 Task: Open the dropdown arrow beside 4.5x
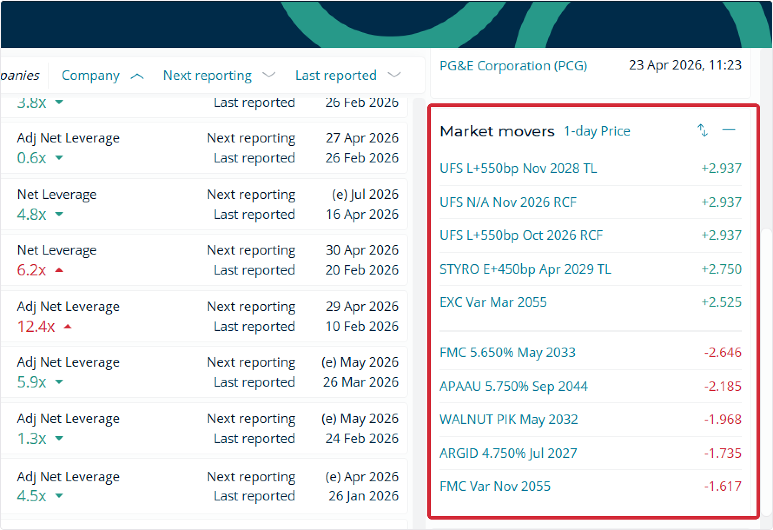pos(59,496)
